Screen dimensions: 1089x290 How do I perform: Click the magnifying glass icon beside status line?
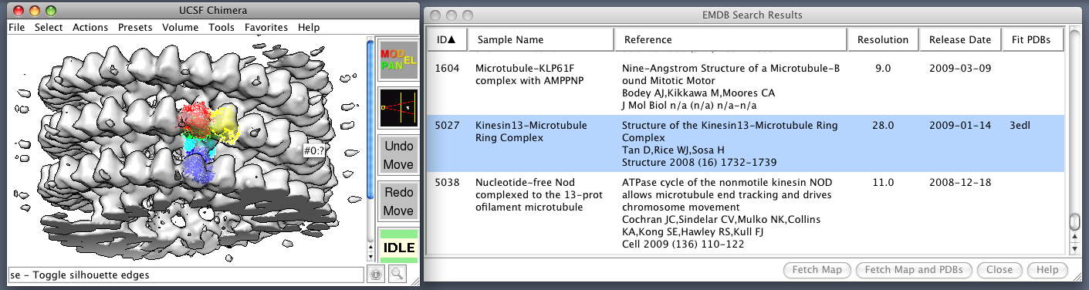[x=397, y=274]
